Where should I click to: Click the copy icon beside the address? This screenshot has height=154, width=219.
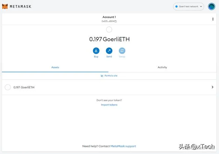tap(116, 21)
